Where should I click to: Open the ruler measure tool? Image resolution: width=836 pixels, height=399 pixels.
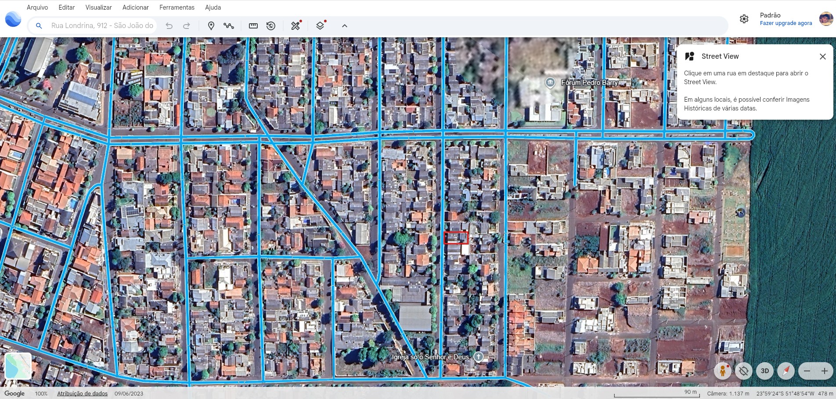coord(253,26)
